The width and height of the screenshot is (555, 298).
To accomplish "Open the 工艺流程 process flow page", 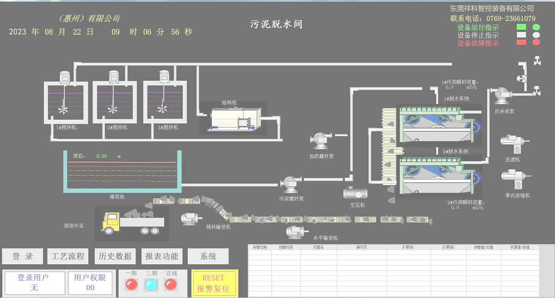I will tap(68, 256).
